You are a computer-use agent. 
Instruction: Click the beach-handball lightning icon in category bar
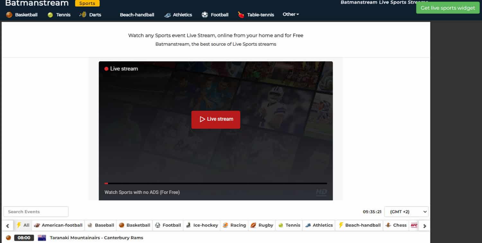341,225
